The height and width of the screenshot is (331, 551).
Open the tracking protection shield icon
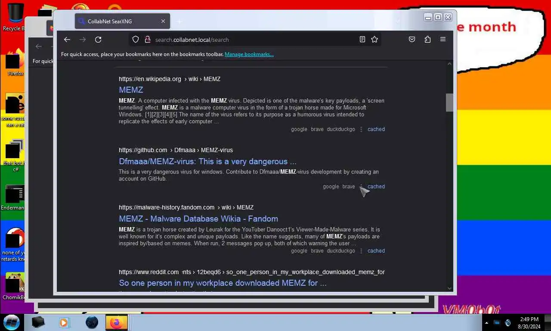pyautogui.click(x=136, y=40)
